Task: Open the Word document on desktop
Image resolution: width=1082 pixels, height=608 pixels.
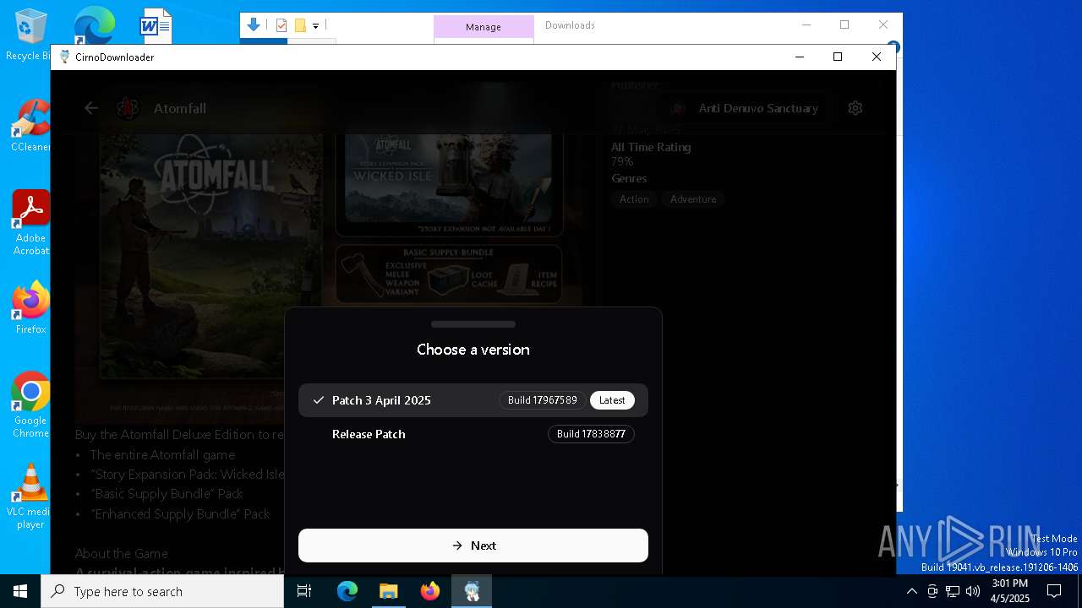Action: click(156, 25)
